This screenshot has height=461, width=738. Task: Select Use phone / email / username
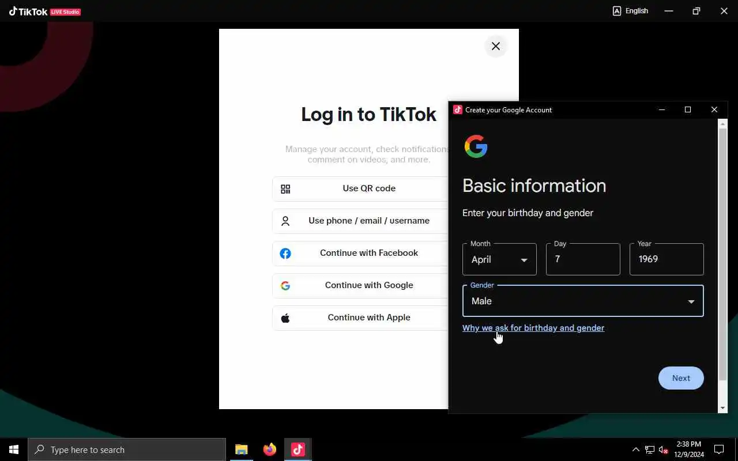click(360, 221)
